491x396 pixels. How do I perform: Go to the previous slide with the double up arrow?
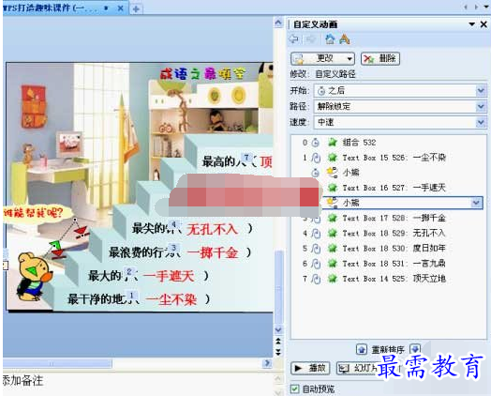[278, 341]
